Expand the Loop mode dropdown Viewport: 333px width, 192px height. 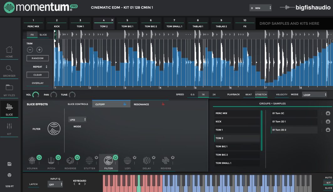pos(314,95)
